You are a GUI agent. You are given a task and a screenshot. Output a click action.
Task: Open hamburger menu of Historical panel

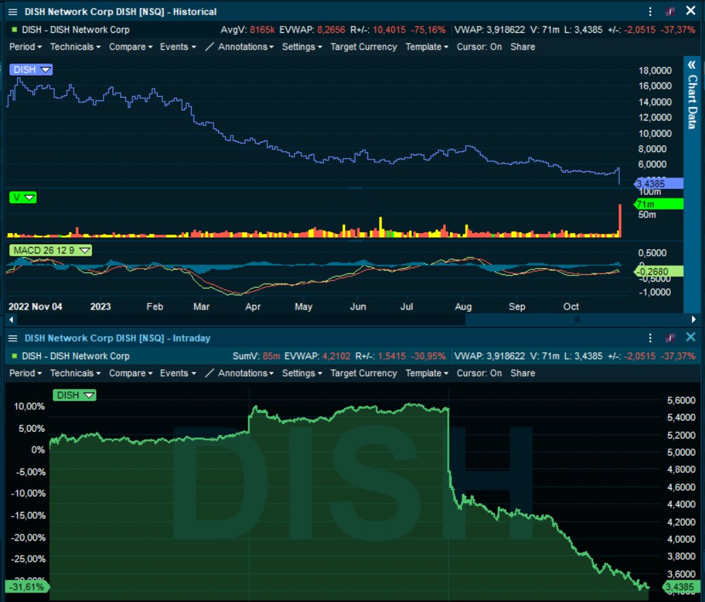click(12, 12)
